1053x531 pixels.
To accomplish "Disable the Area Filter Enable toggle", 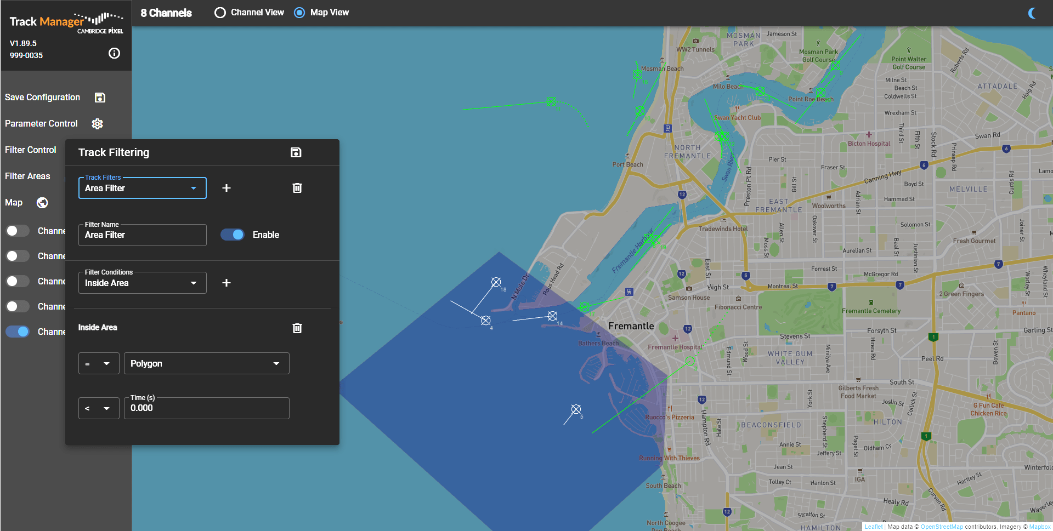I will (x=232, y=235).
